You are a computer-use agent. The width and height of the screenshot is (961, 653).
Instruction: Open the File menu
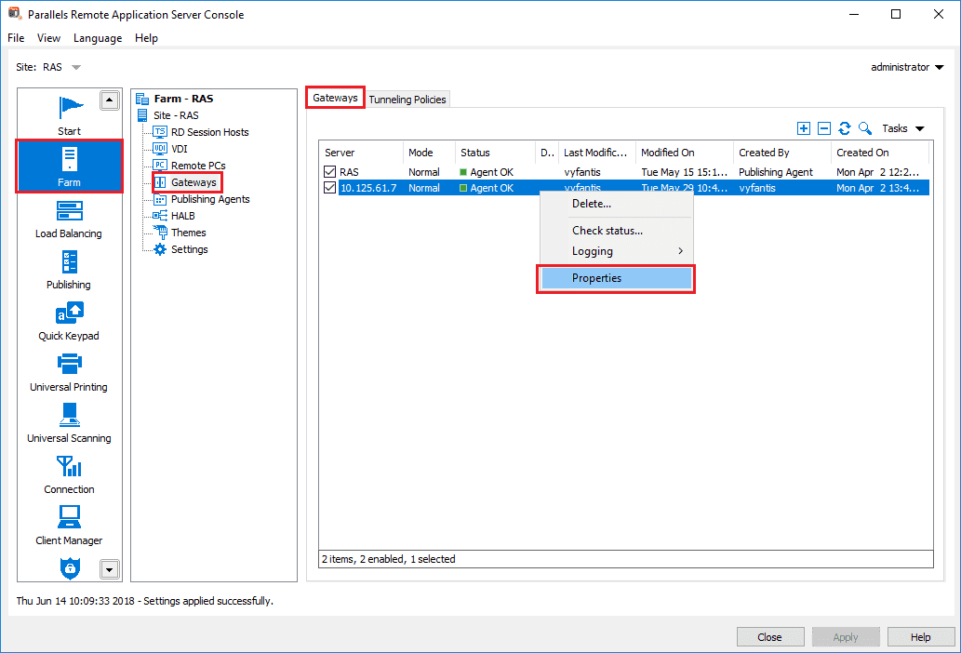pyautogui.click(x=16, y=38)
